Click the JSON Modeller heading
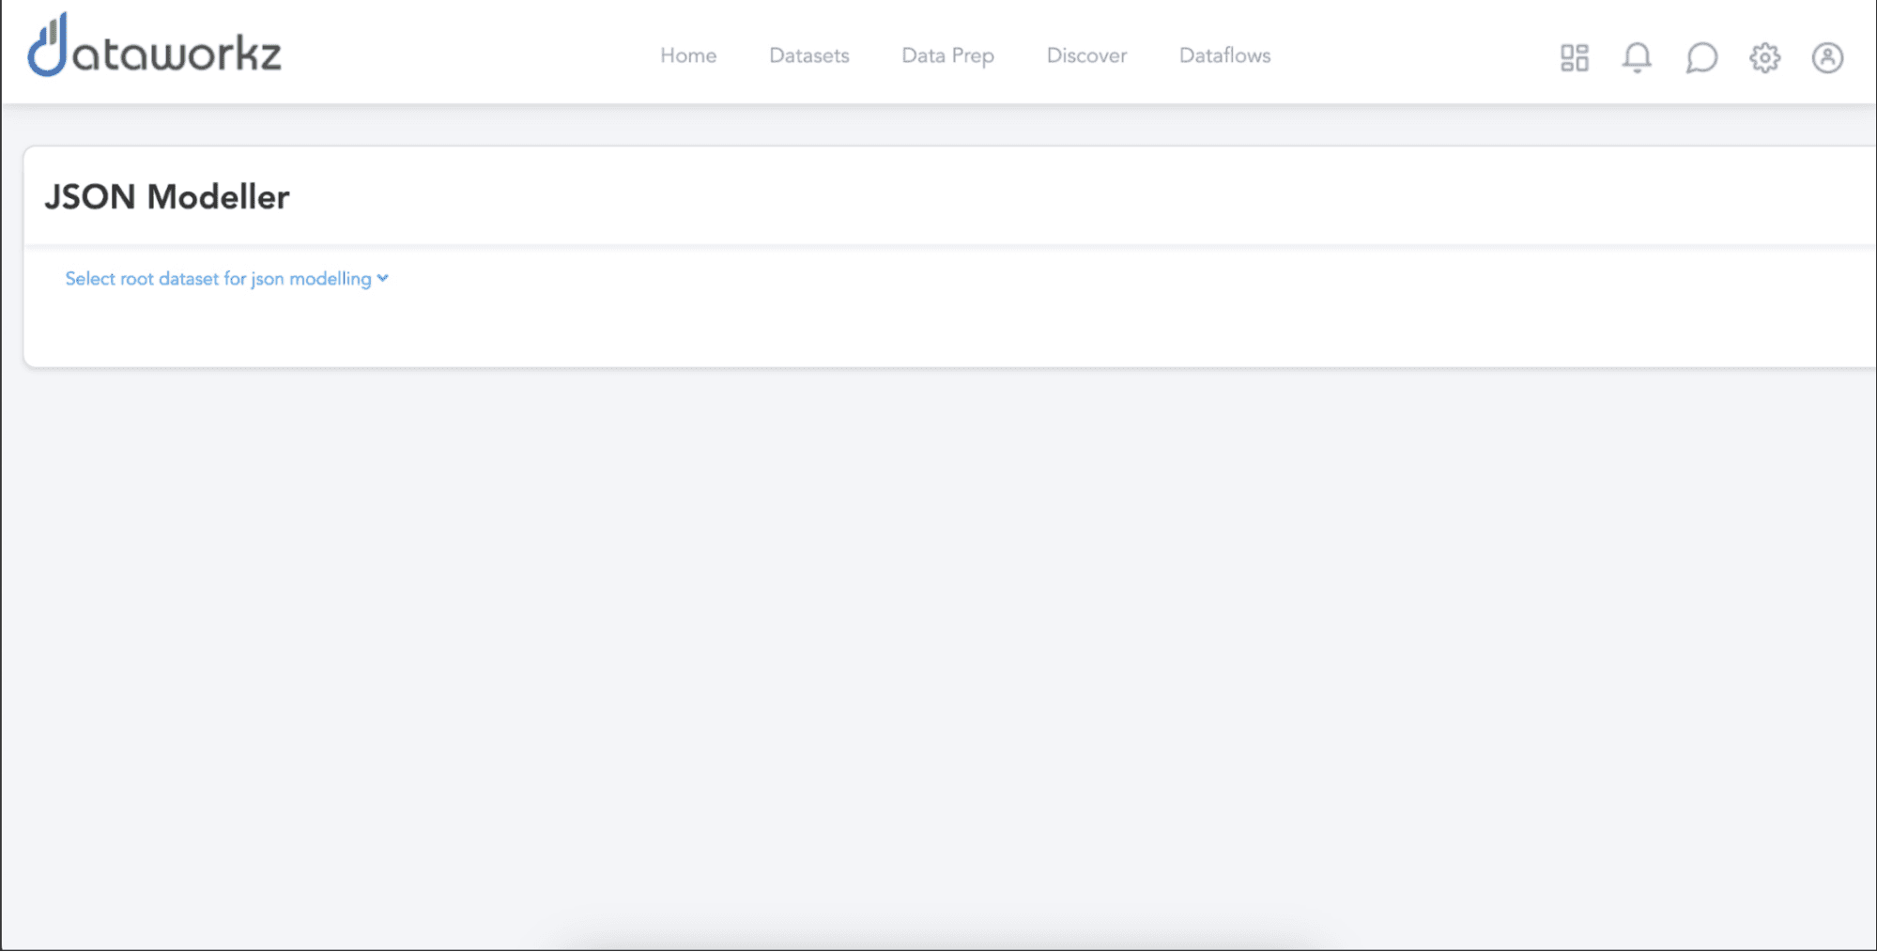Image resolution: width=1877 pixels, height=952 pixels. coord(167,197)
